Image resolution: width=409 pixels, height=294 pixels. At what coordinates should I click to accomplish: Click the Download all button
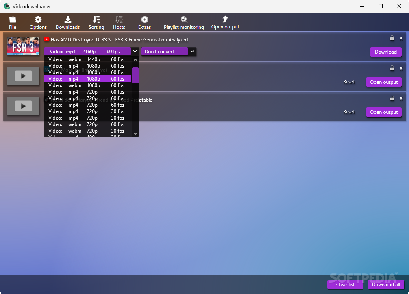click(386, 285)
